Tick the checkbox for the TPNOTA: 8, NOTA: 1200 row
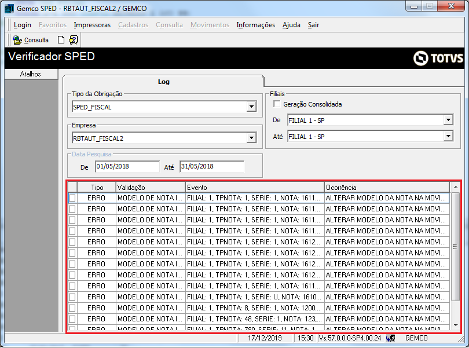469x348 pixels. click(x=72, y=308)
